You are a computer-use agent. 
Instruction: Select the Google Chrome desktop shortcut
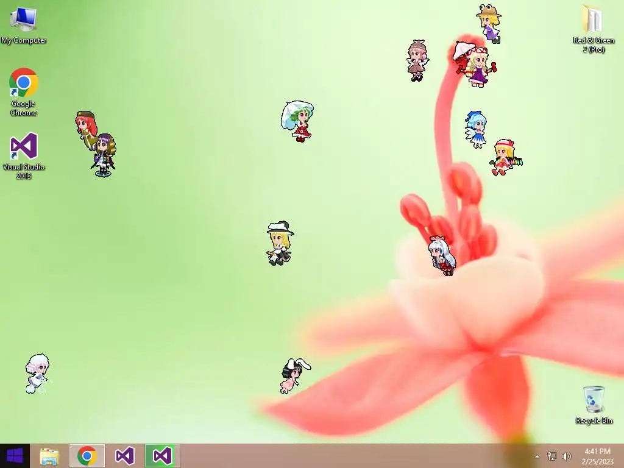click(24, 92)
